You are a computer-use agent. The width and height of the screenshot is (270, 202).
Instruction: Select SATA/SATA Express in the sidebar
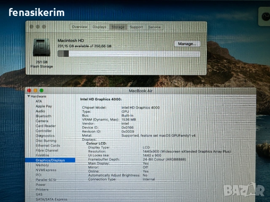pyautogui.click(x=51, y=199)
